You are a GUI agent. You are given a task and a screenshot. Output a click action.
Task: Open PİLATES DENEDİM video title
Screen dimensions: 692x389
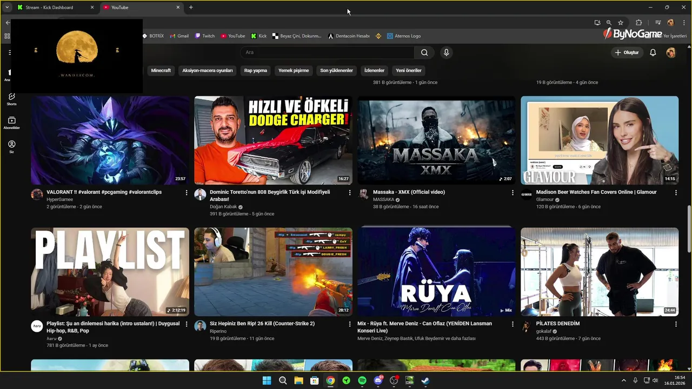(557, 324)
